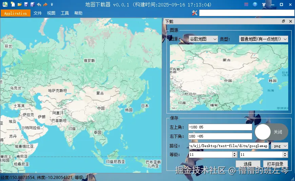Image resolution: width=295 pixels, height=181 pixels.
Task: Increase the second 等级 level value
Action: 285,153
